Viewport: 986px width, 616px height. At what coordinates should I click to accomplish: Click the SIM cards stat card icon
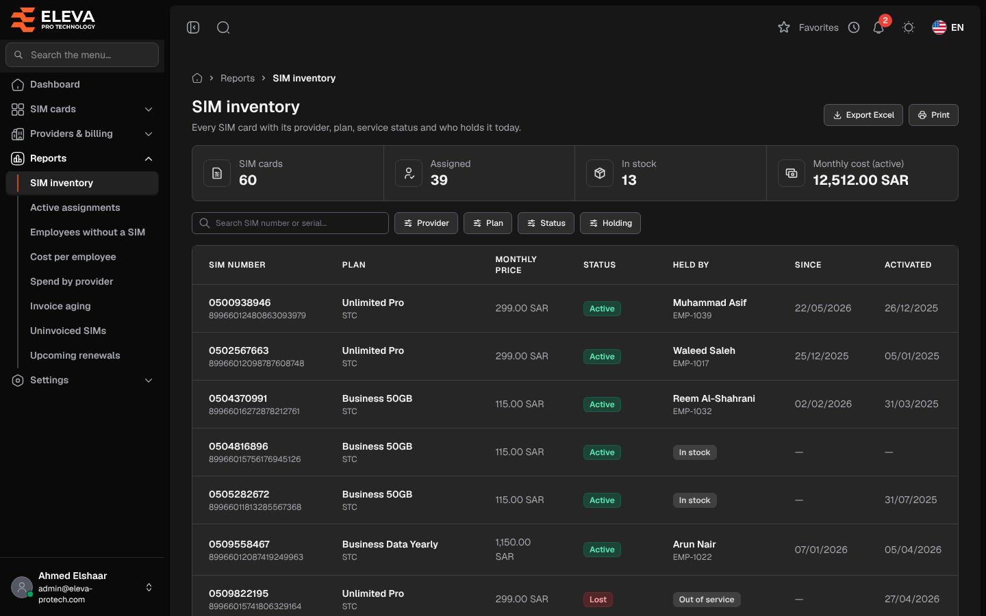[217, 173]
